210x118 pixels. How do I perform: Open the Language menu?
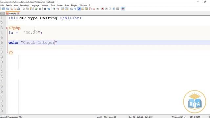[35, 5]
